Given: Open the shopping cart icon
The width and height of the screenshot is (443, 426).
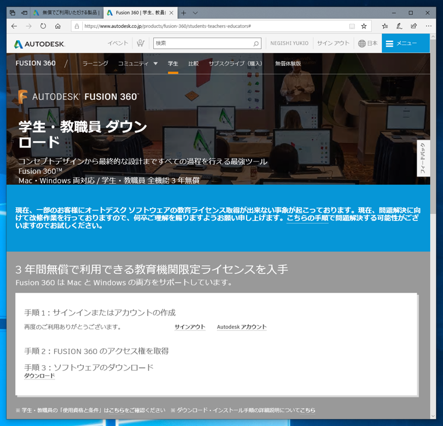Looking at the screenshot, I should (140, 43).
